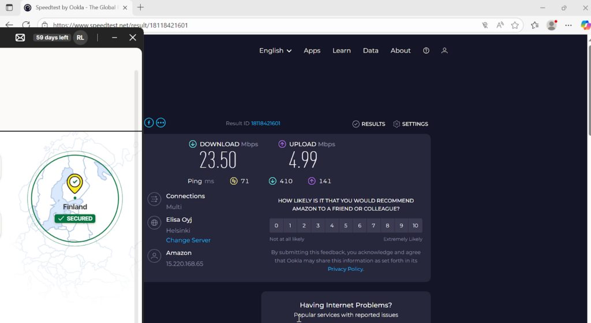Rate recommendation score 9
Viewport: 591px width, 323px height.
(402, 225)
